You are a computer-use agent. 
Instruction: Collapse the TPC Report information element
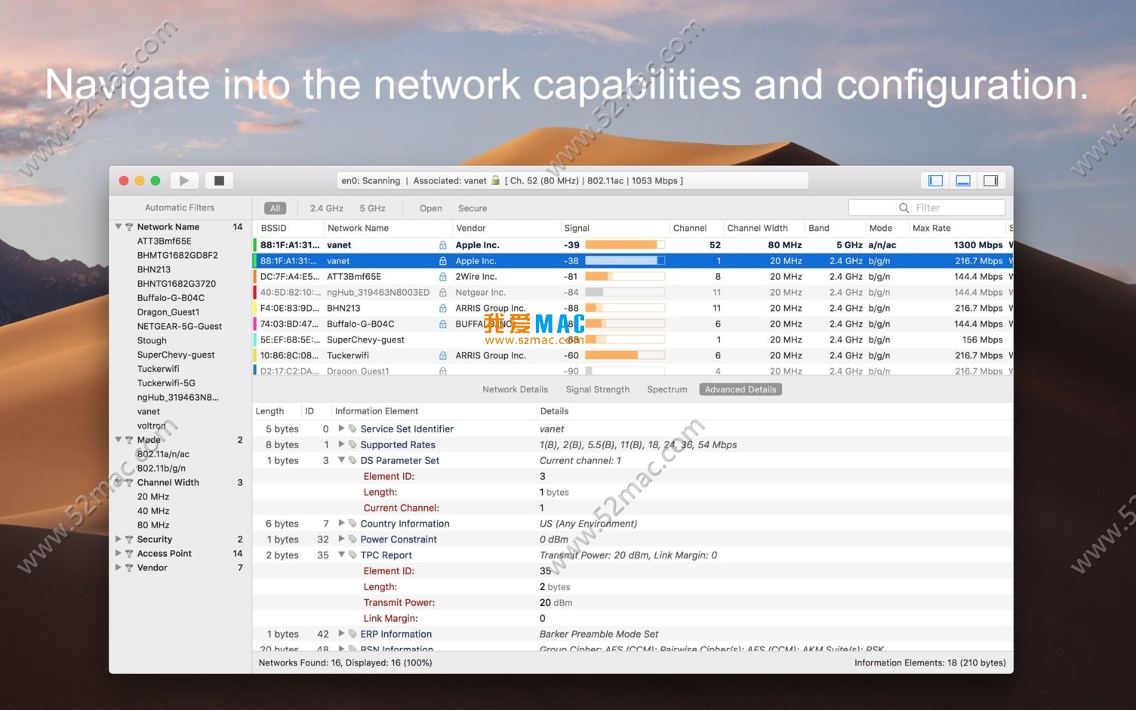pyautogui.click(x=341, y=555)
